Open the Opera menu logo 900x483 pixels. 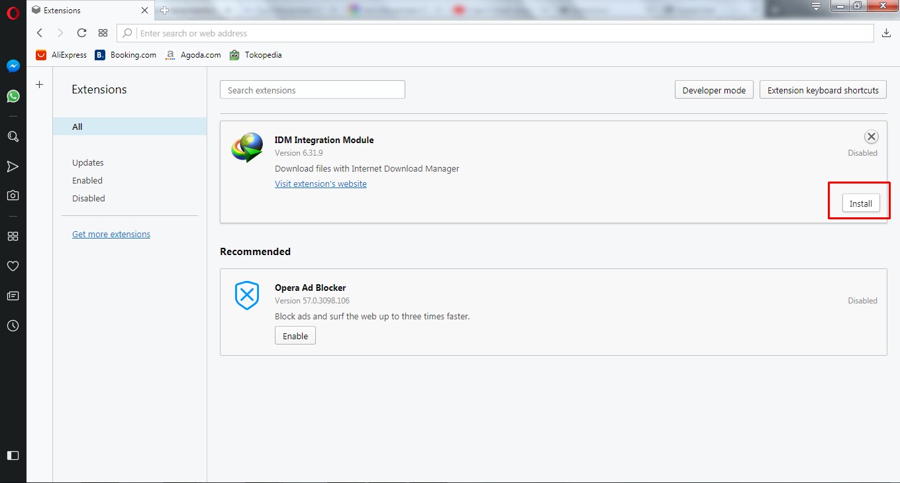pyautogui.click(x=13, y=12)
